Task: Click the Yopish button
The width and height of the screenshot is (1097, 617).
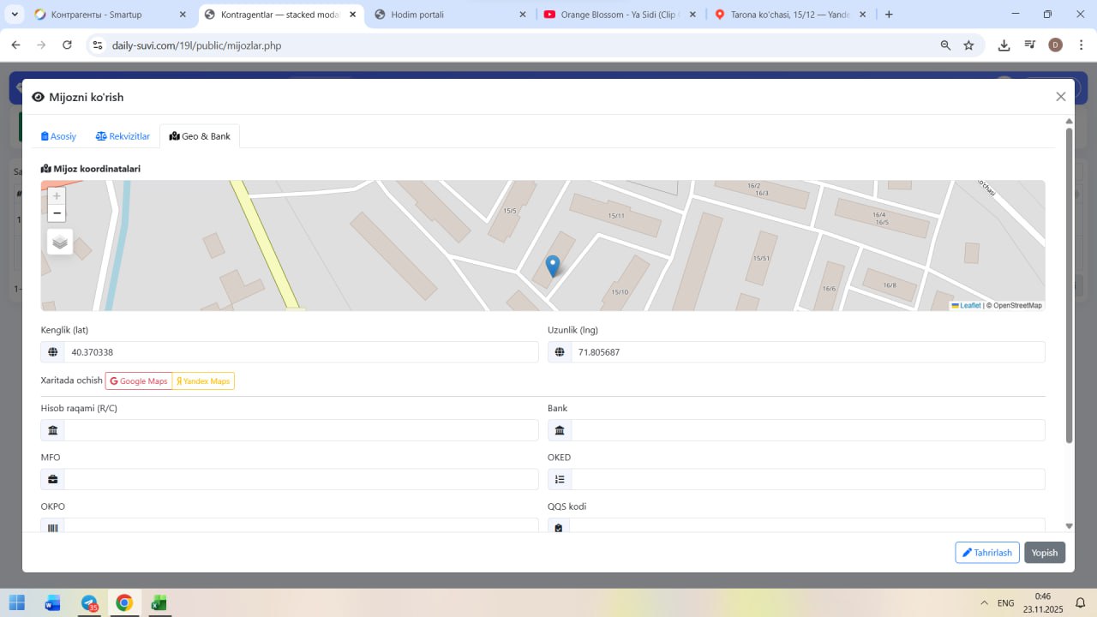Action: [x=1044, y=553]
